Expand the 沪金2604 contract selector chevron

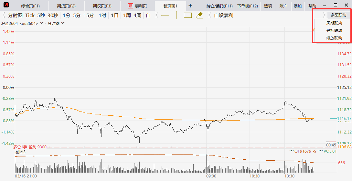pyautogui.click(x=42, y=23)
